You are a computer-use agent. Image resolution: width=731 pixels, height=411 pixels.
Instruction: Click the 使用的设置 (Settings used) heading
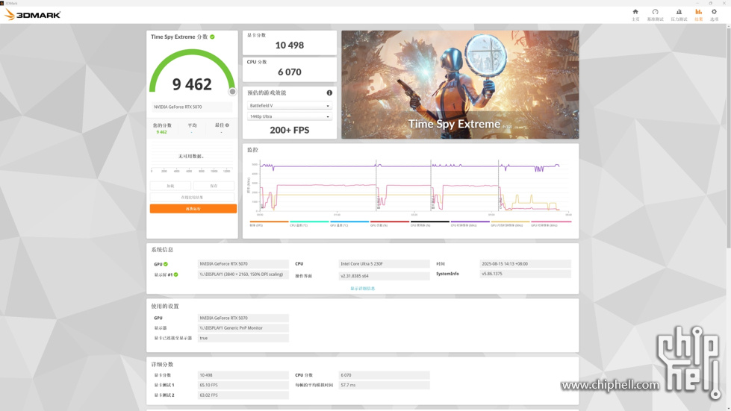point(165,307)
